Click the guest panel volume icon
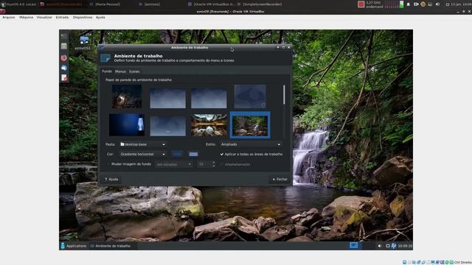This screenshot has height=265, width=472. click(x=379, y=246)
